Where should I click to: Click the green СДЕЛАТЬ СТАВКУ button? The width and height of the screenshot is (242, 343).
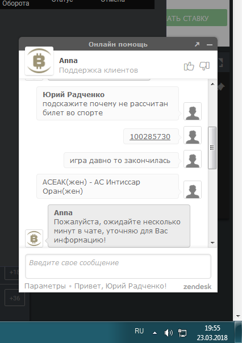197,18
